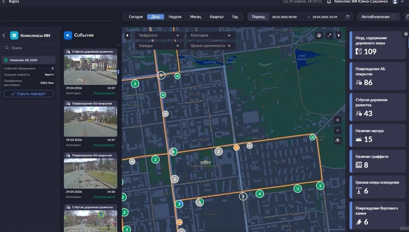Viewport: 409px width, 232px height.
Task: Click the blue cluster marker numbered 3
Action: tap(179, 204)
